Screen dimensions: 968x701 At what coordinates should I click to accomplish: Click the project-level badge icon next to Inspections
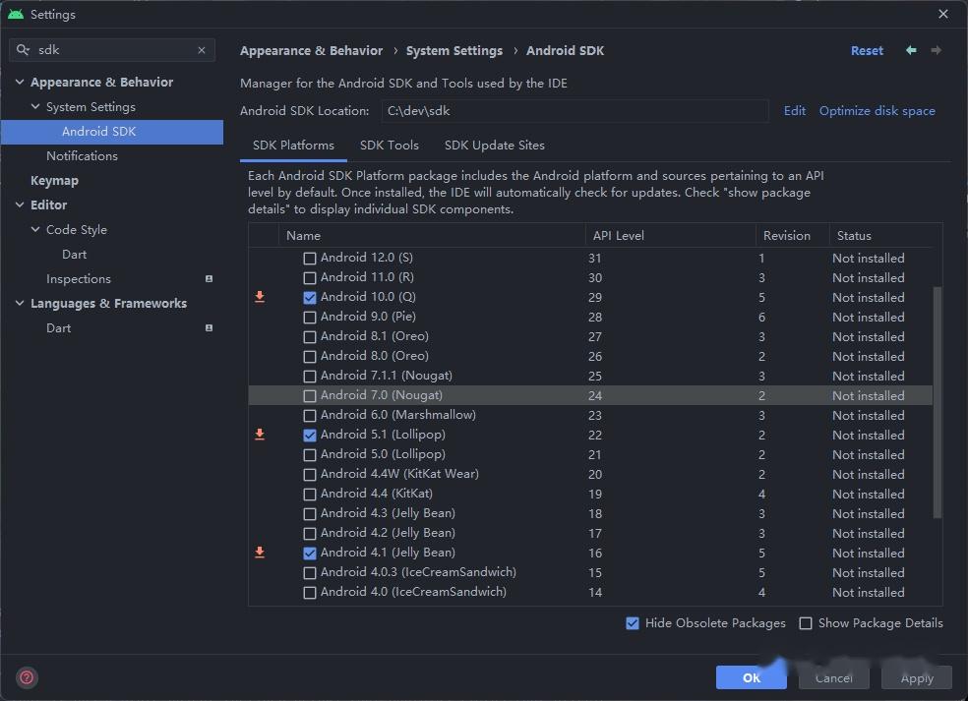point(209,279)
